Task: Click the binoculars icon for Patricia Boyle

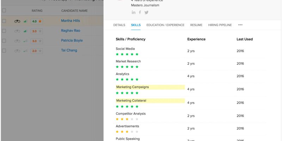Action: (17, 41)
